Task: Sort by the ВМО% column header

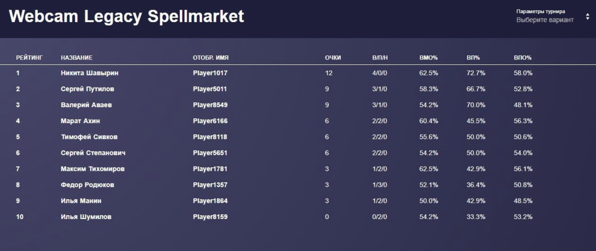Action: tap(429, 58)
